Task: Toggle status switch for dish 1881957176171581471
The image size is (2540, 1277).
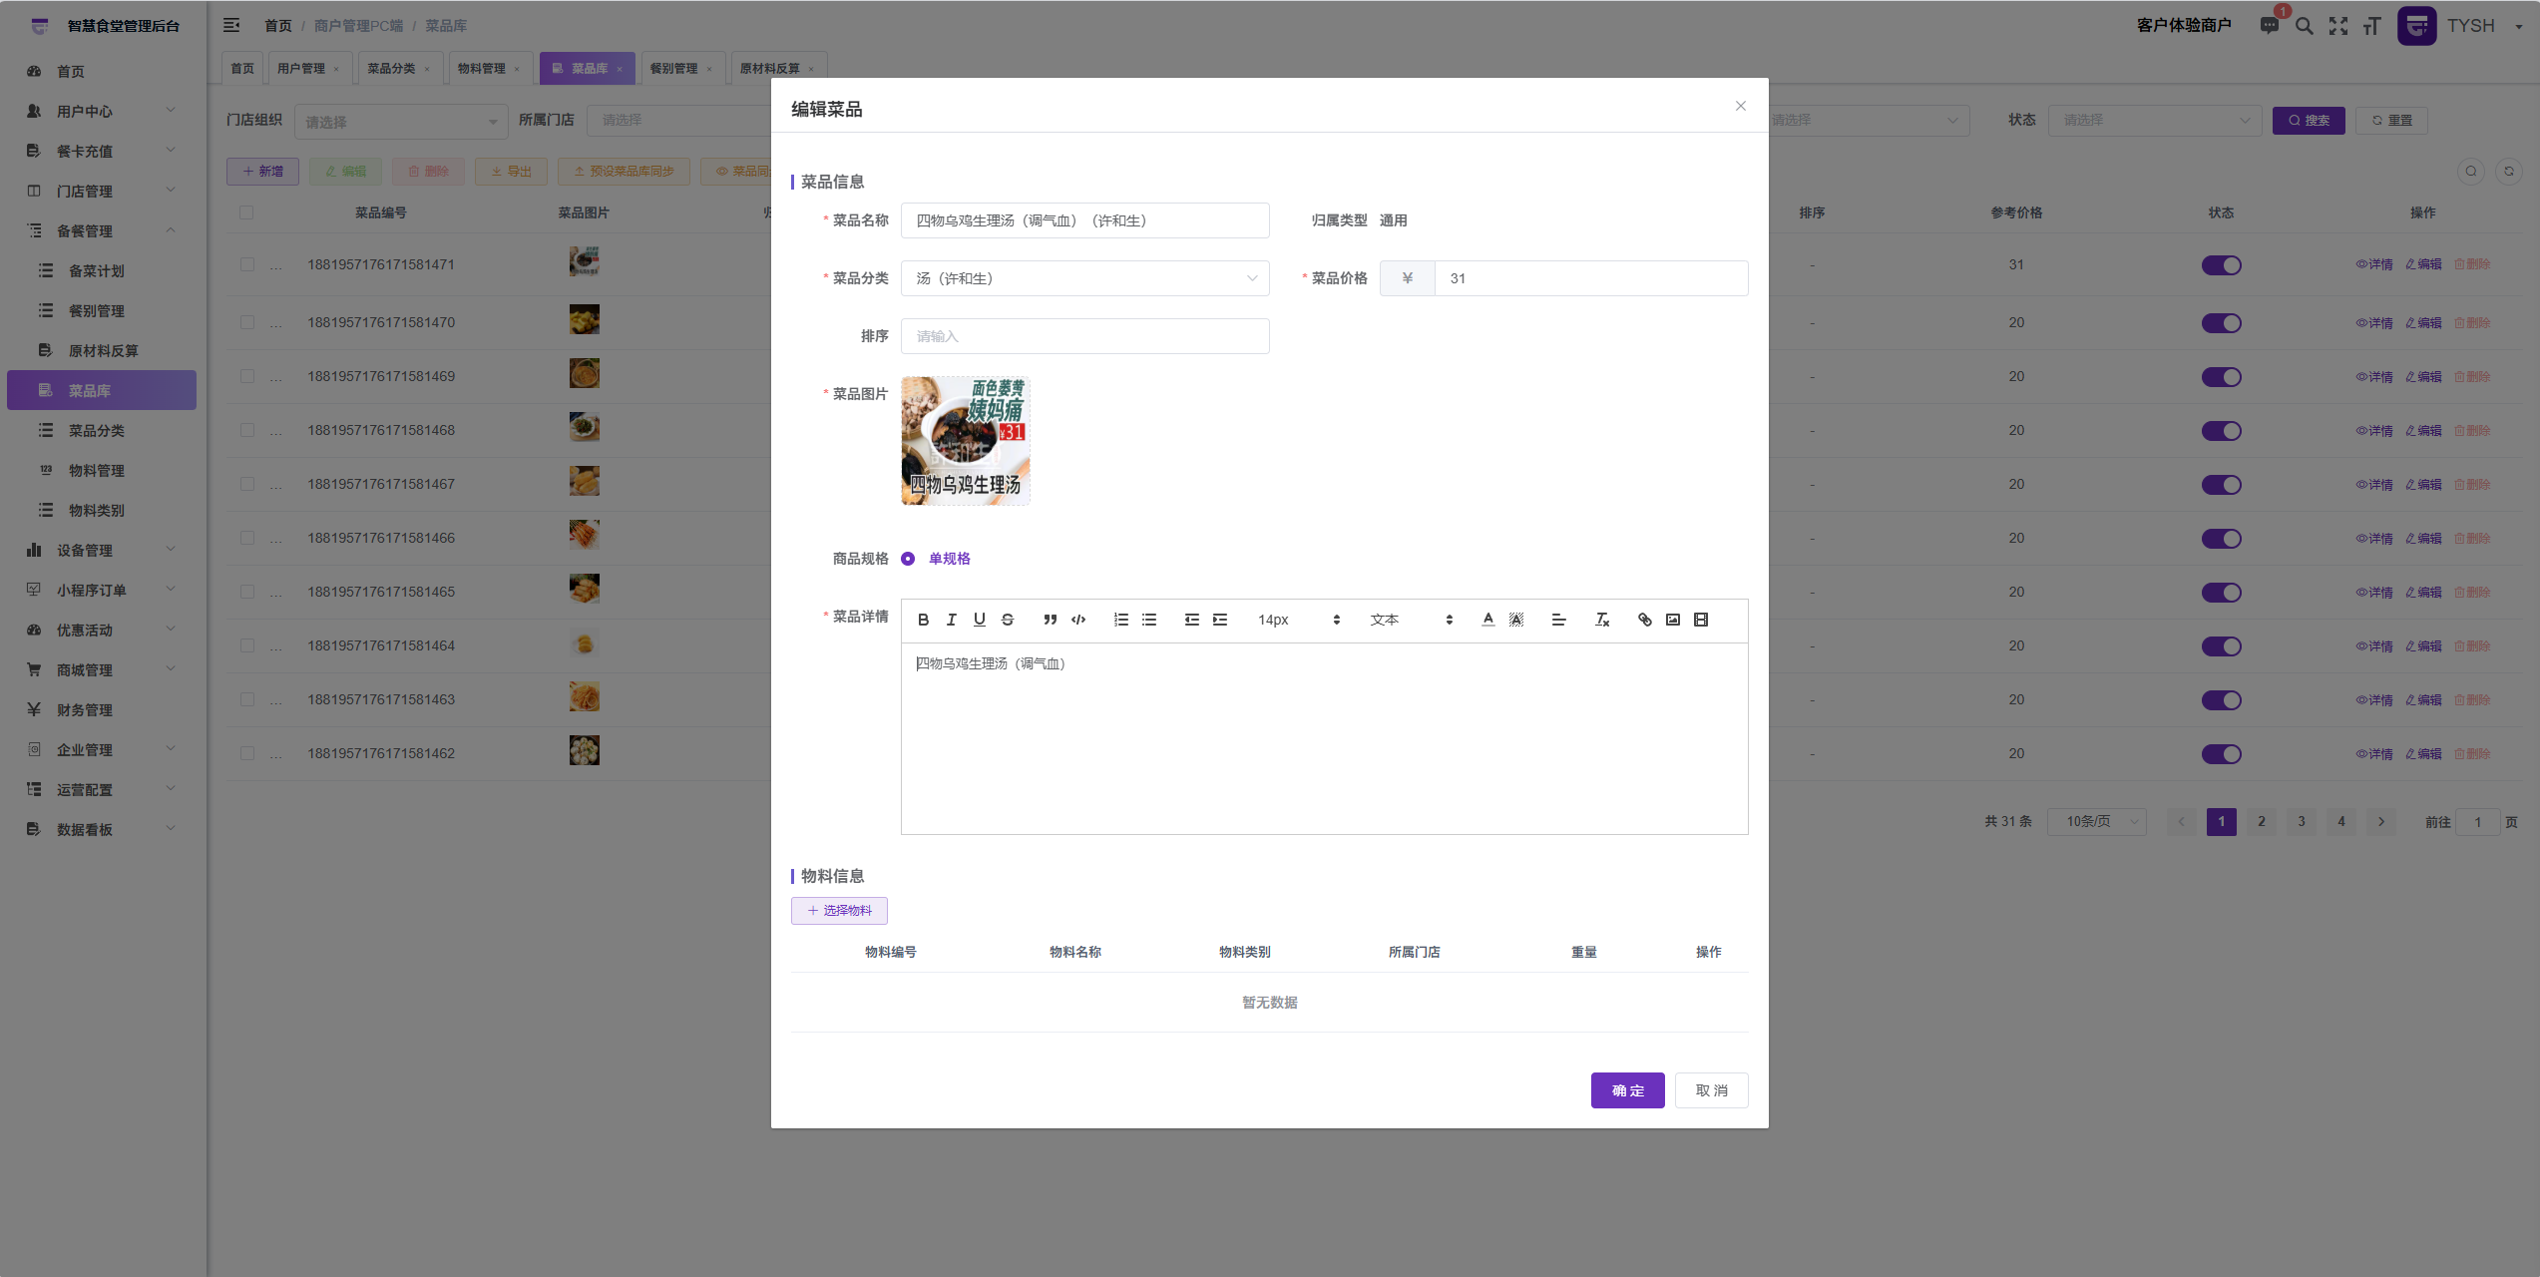Action: [2221, 265]
